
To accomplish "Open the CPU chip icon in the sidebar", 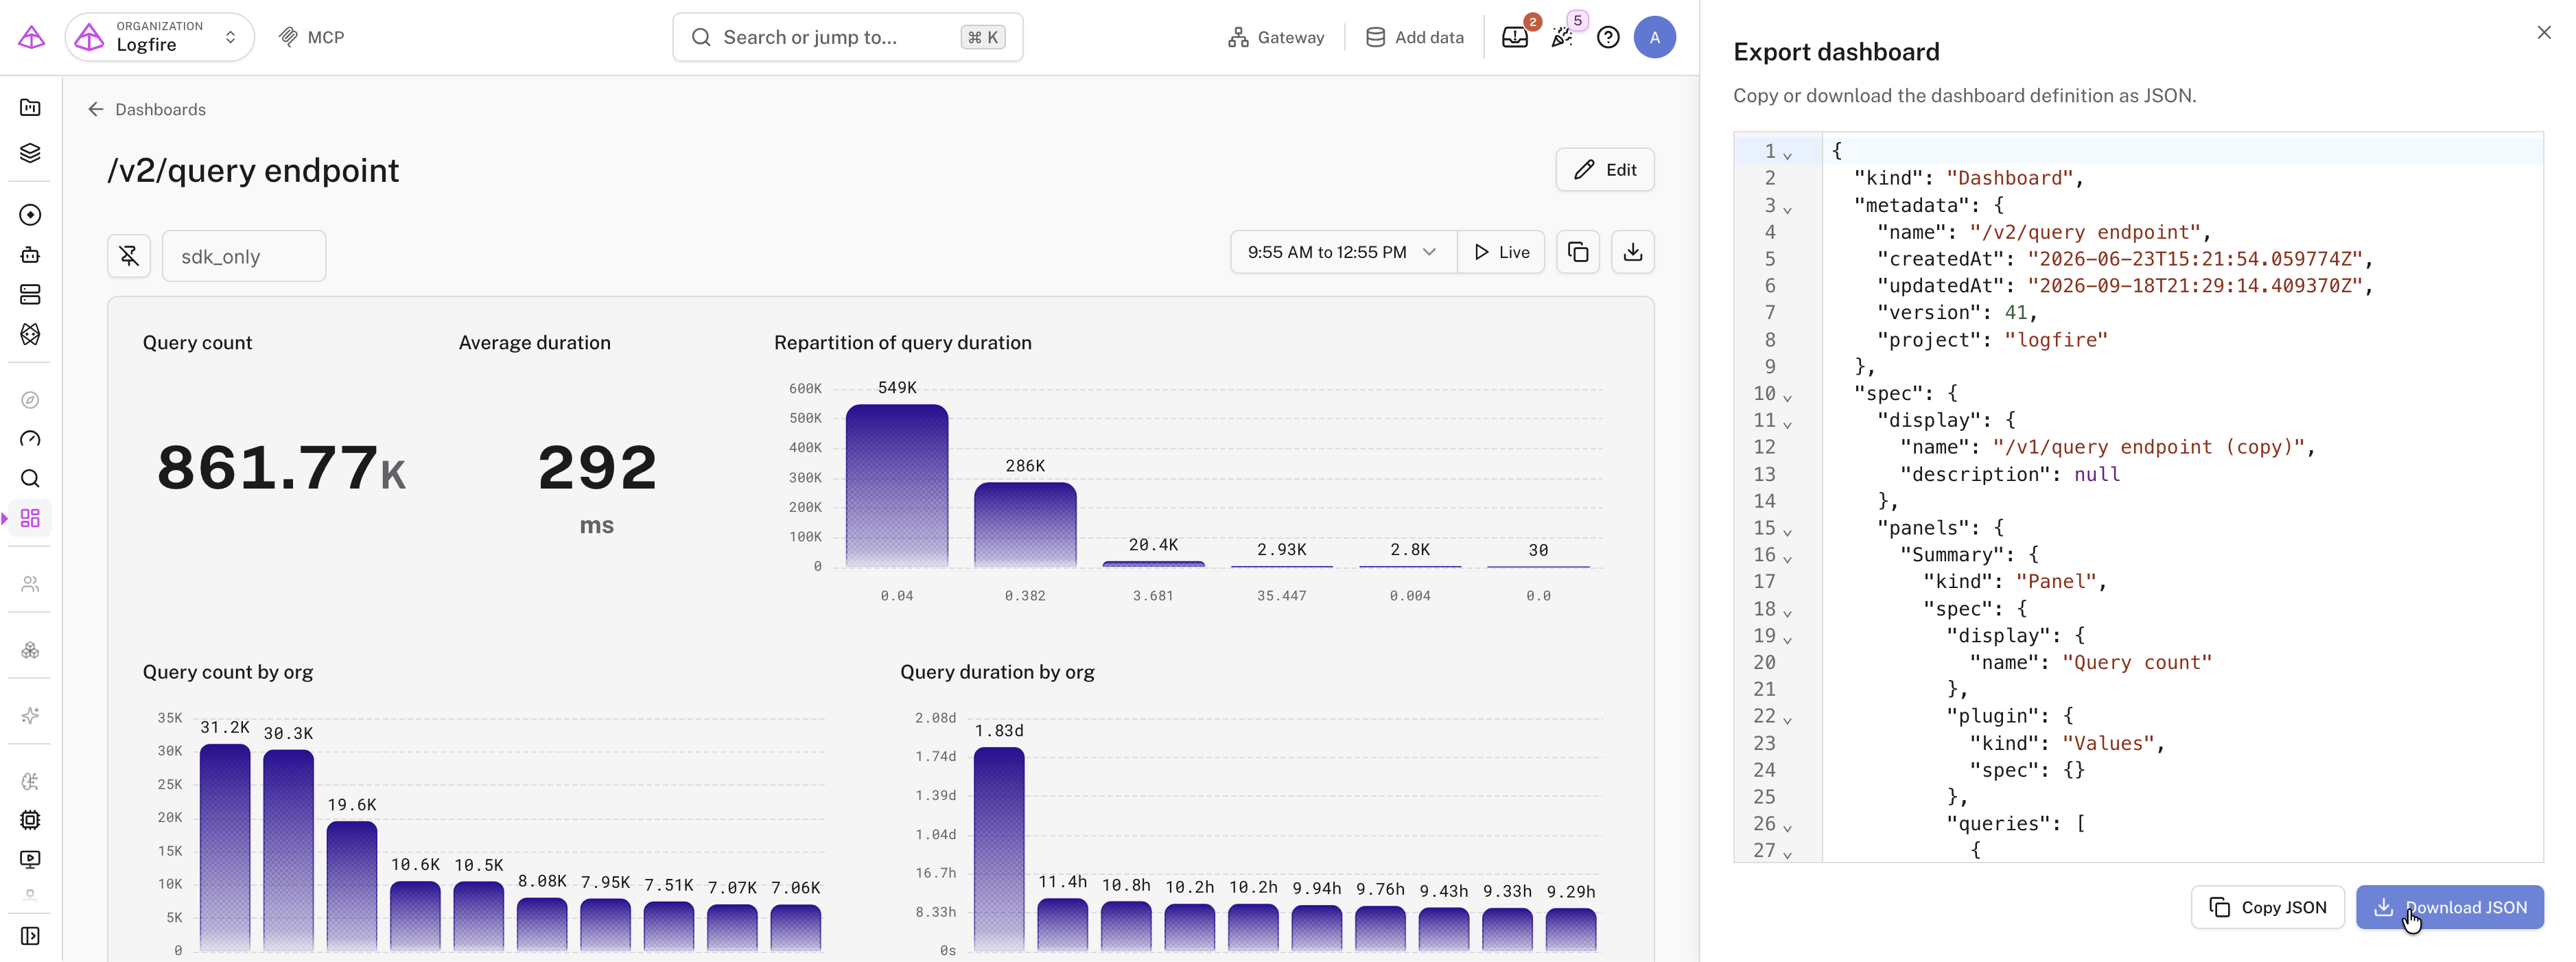I will tap(30, 820).
